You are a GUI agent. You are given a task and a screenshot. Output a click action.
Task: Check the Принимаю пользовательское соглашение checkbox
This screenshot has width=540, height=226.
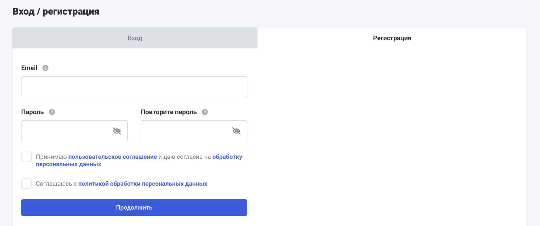pyautogui.click(x=26, y=157)
